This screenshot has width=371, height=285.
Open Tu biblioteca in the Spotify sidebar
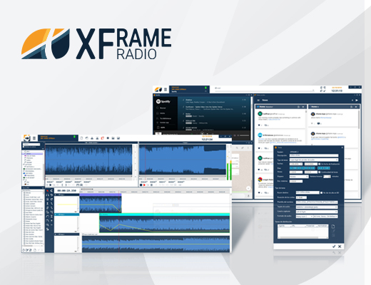163,118
